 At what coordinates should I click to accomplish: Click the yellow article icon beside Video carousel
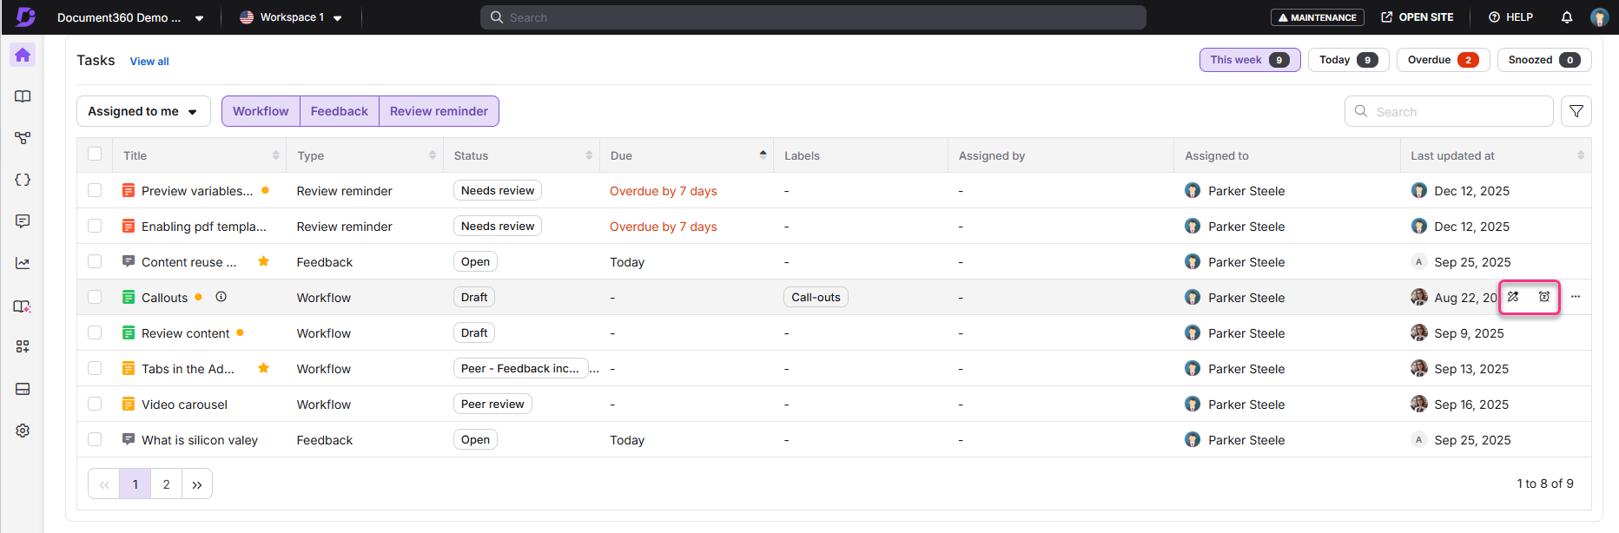129,404
